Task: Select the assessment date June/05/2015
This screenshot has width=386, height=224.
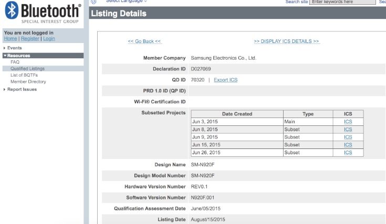Action: pyautogui.click(x=205, y=209)
